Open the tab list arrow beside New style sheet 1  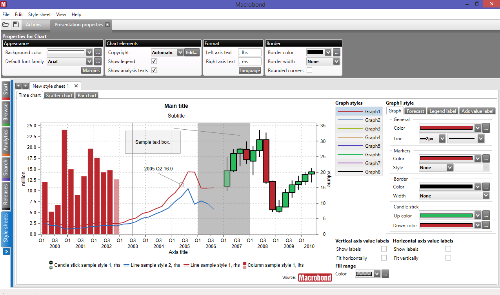point(18,86)
